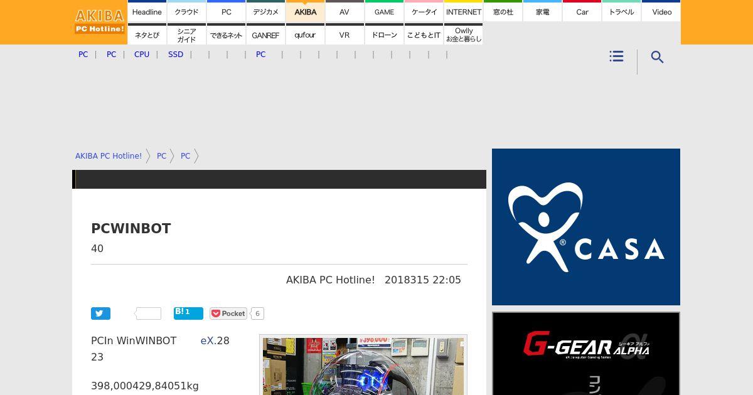Open the Owlly お金と暮らし tab

[463, 35]
